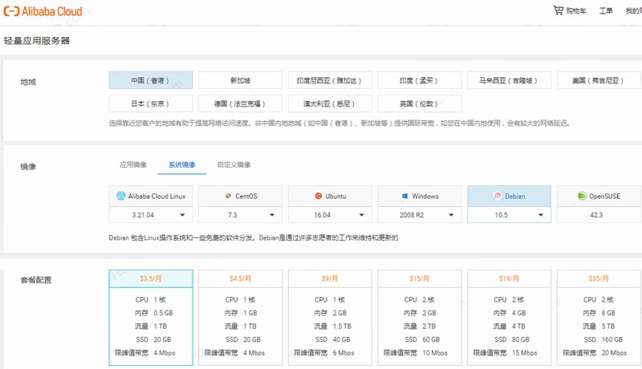Viewport: 642px width, 369px height.
Task: Choose the OpenSUSE image
Action: click(x=599, y=196)
